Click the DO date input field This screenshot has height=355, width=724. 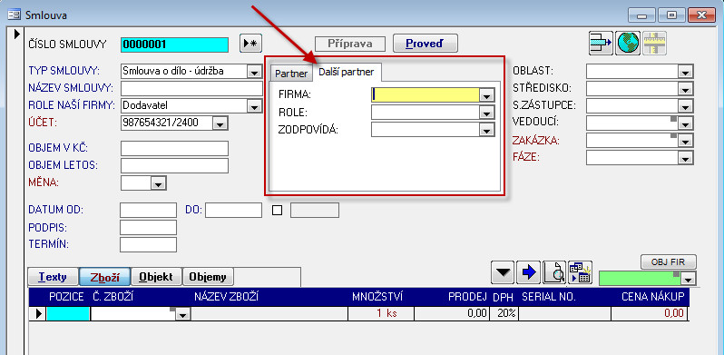pos(234,211)
